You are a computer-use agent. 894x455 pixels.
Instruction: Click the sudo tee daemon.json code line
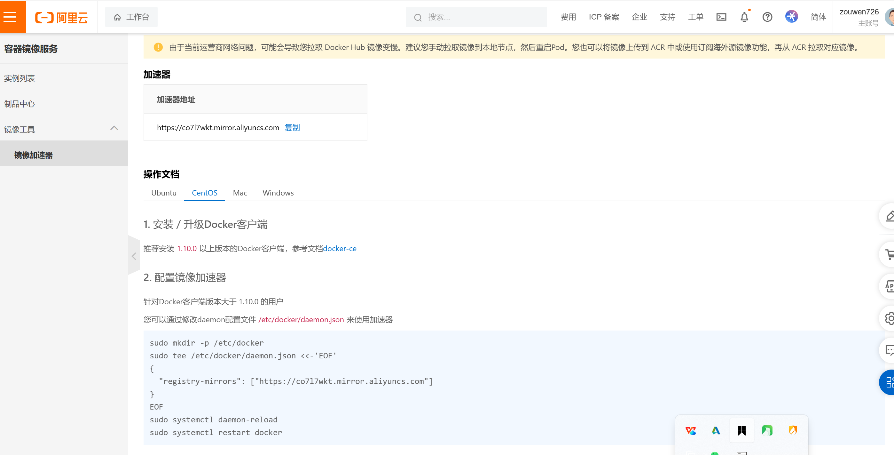click(243, 356)
